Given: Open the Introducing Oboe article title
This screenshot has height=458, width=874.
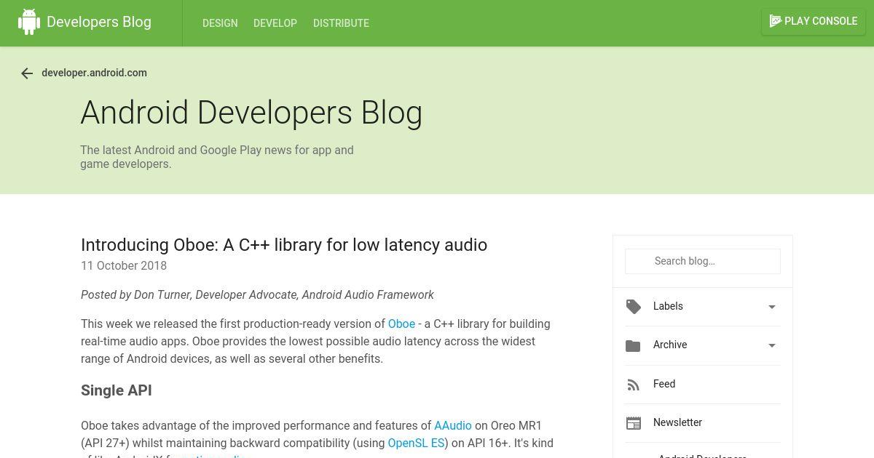Looking at the screenshot, I should (284, 244).
